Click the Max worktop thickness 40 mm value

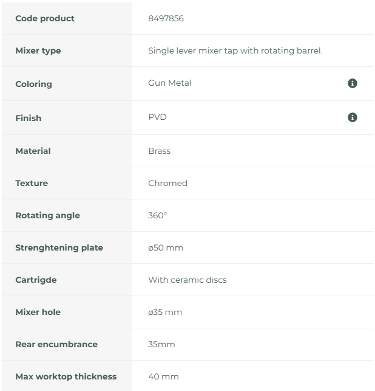click(163, 376)
